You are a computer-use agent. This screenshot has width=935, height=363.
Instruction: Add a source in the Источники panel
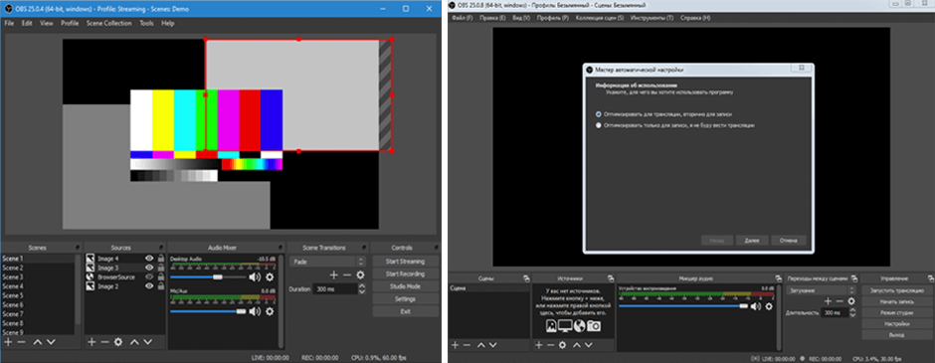(539, 345)
